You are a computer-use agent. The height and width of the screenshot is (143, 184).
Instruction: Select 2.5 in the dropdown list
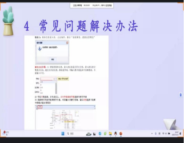tap(41, 88)
